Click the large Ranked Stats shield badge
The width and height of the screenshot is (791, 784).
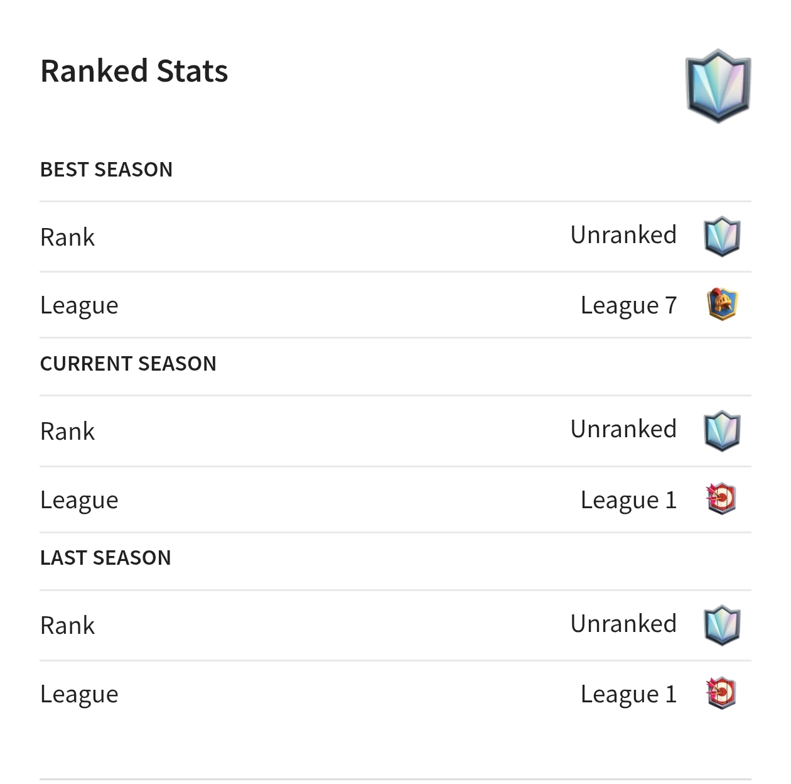point(718,85)
